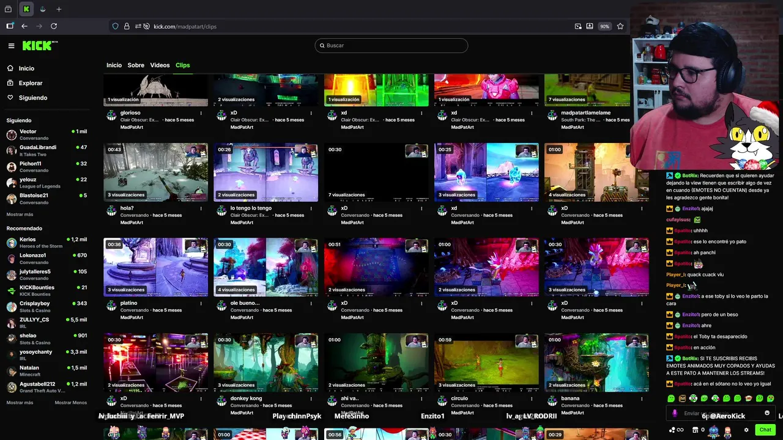Screen dimensions: 783x440
Task: Select the Clips tab
Action: [x=182, y=65]
